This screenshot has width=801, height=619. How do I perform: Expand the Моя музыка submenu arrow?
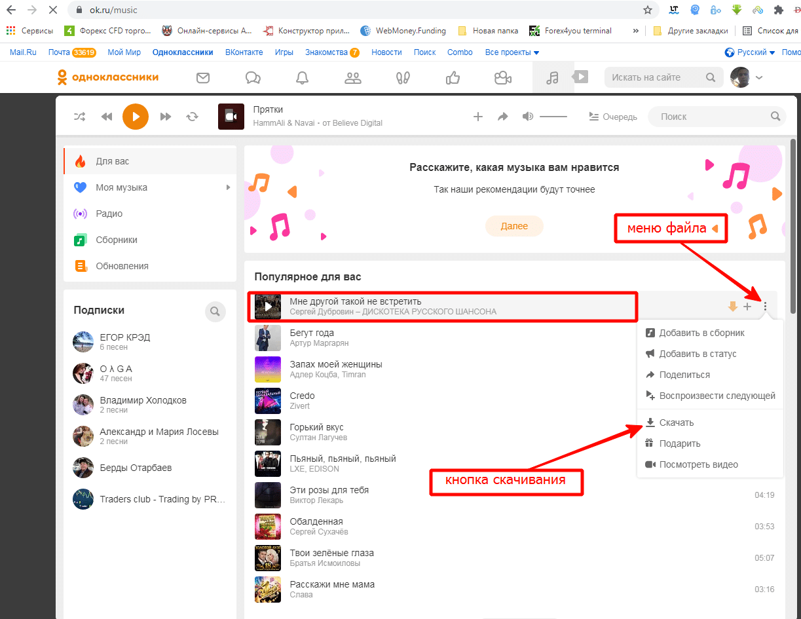(229, 187)
